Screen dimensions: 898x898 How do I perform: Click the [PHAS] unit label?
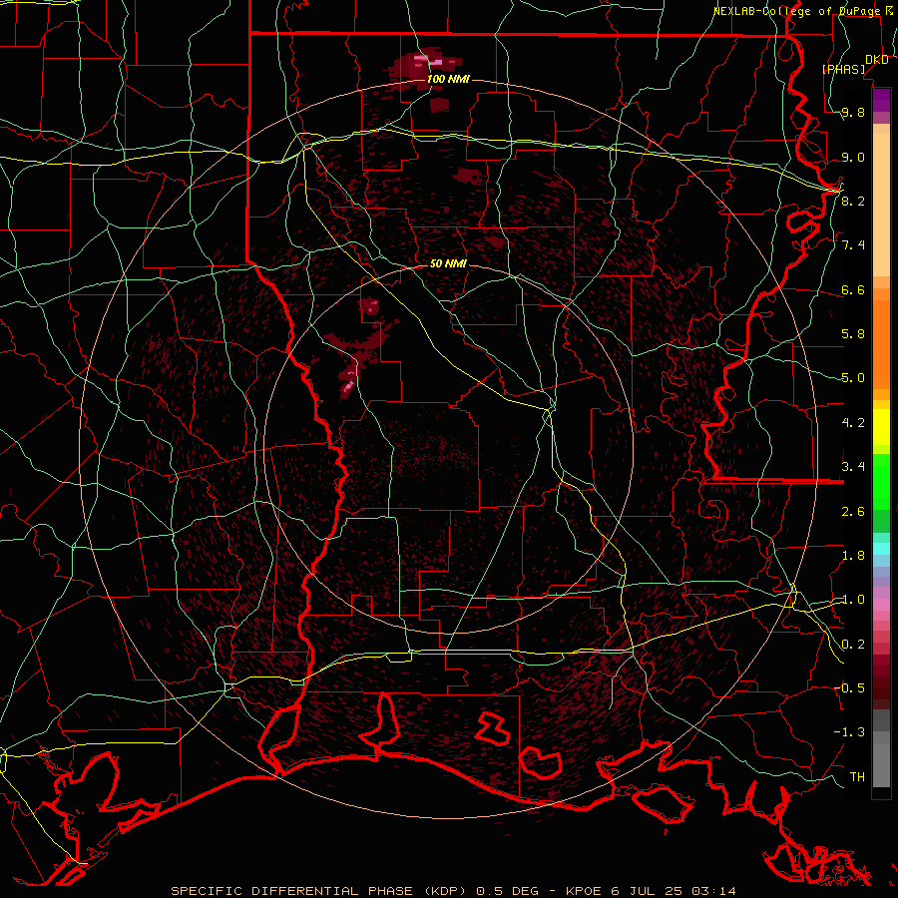click(x=843, y=69)
